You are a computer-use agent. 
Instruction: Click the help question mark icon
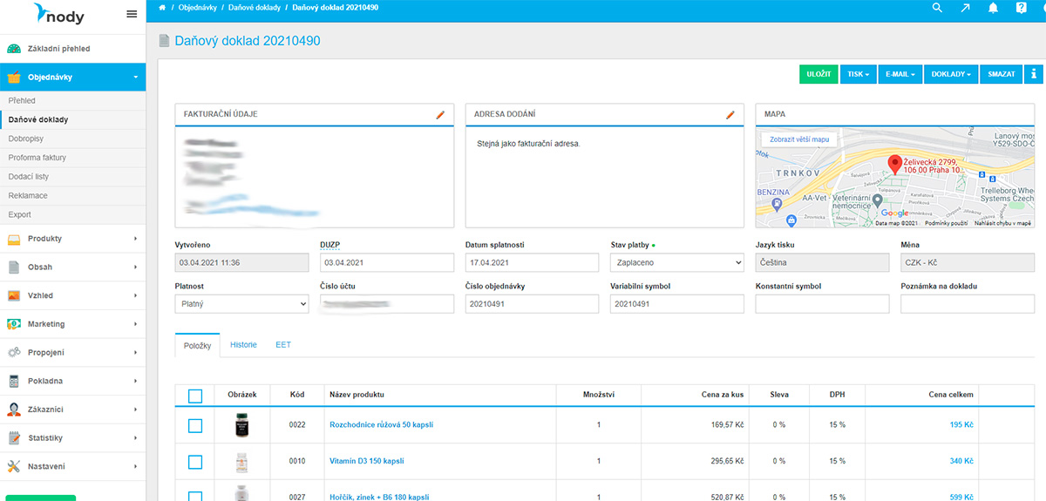tap(1021, 8)
